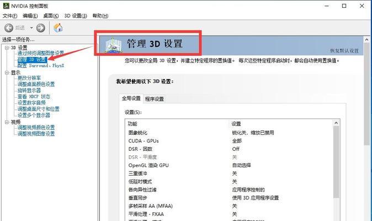Go to the Home icon
Viewport: 372px width, 221px height.
coord(58,28)
